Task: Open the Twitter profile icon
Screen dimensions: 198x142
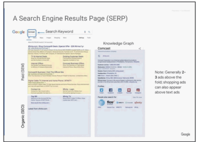Action: point(102,90)
